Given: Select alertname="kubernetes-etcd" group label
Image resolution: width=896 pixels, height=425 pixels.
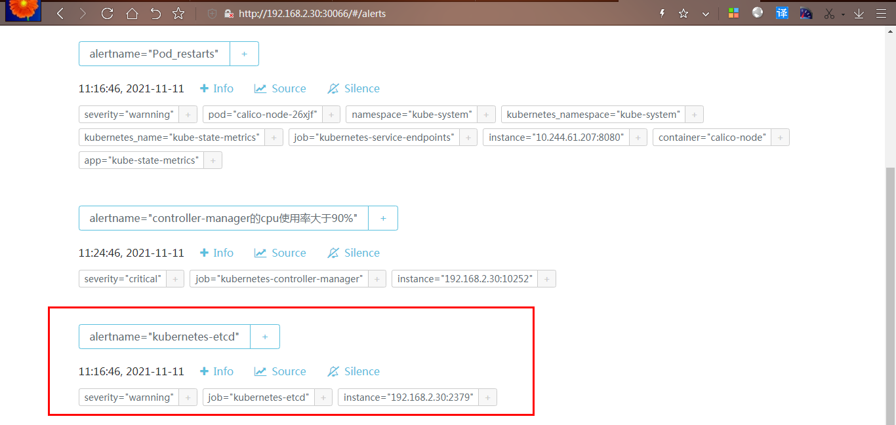Looking at the screenshot, I should click(165, 337).
